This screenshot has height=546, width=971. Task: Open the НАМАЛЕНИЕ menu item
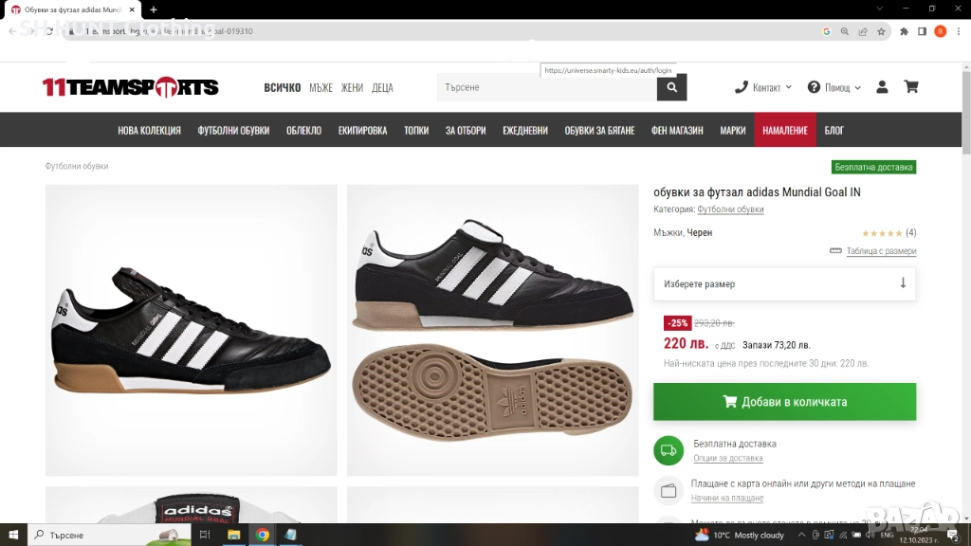pyautogui.click(x=785, y=130)
